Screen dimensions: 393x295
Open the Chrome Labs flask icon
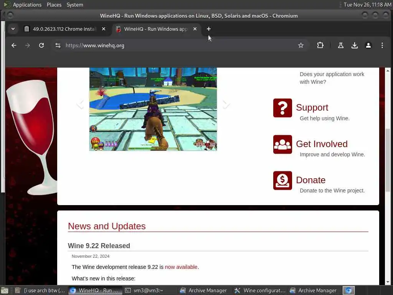click(341, 45)
